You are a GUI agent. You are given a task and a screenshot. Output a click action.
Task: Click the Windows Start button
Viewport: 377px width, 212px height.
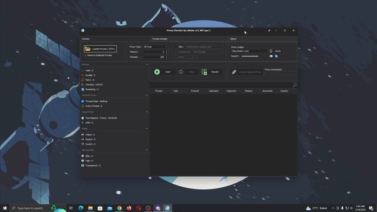(5, 208)
